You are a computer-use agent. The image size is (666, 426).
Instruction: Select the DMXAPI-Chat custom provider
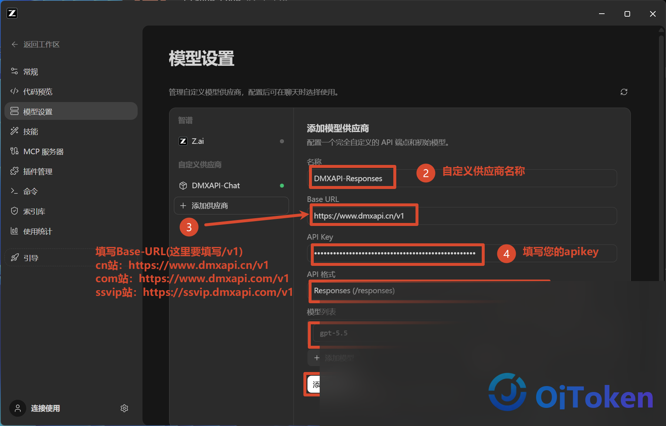tap(231, 186)
